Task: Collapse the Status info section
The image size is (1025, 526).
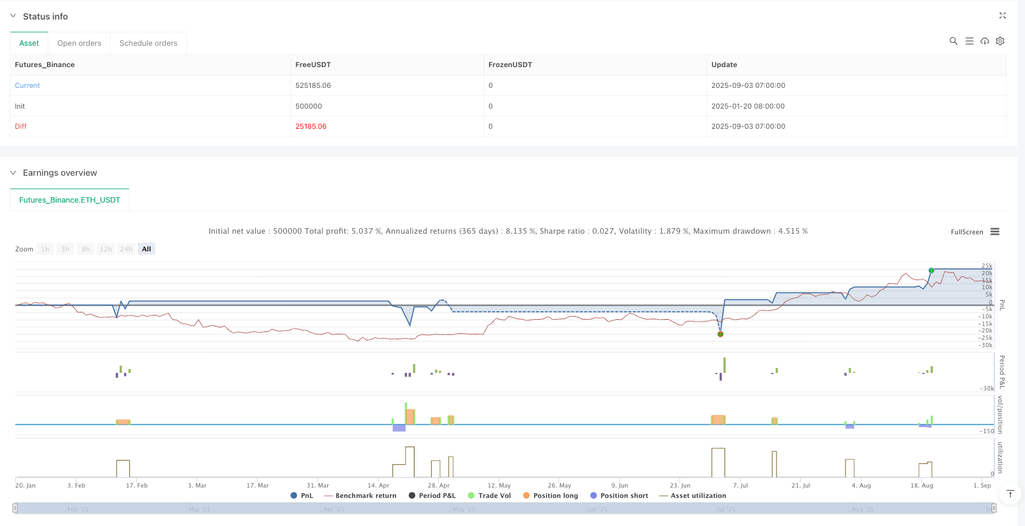Action: [x=13, y=16]
